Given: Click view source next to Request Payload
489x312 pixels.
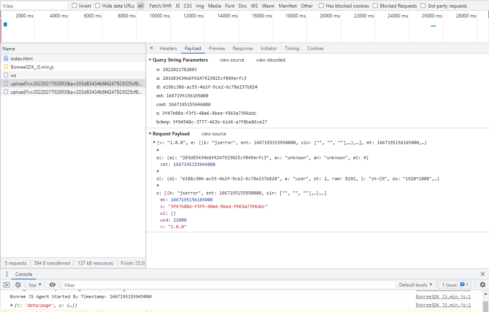Looking at the screenshot, I should 213,134.
